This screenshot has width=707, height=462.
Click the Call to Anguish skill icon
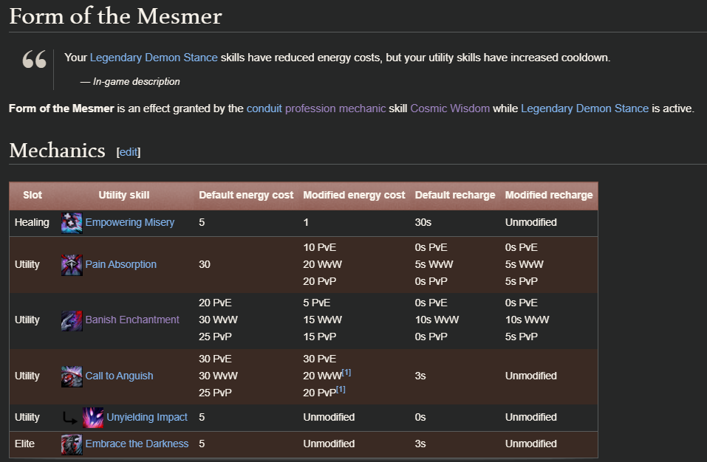(x=72, y=376)
